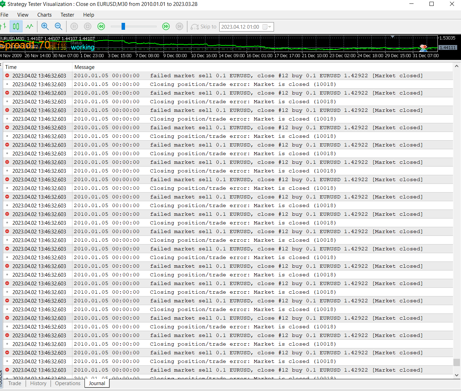Click the journal scrollbar up arrow

pyautogui.click(x=456, y=66)
